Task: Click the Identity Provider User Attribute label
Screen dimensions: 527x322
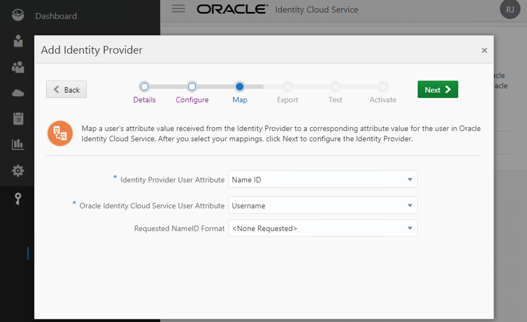Action: click(172, 180)
